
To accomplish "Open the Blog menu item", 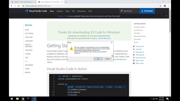I will 67,11.
